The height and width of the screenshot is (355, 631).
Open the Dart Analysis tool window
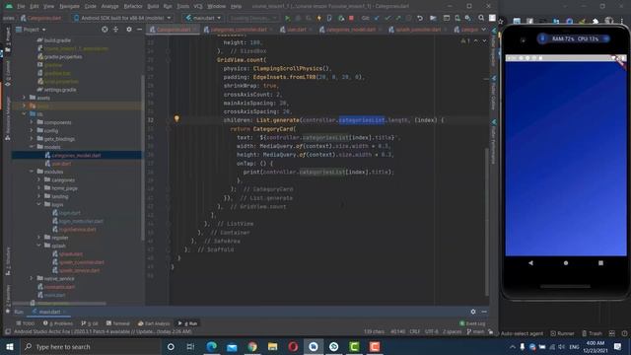pyautogui.click(x=154, y=323)
